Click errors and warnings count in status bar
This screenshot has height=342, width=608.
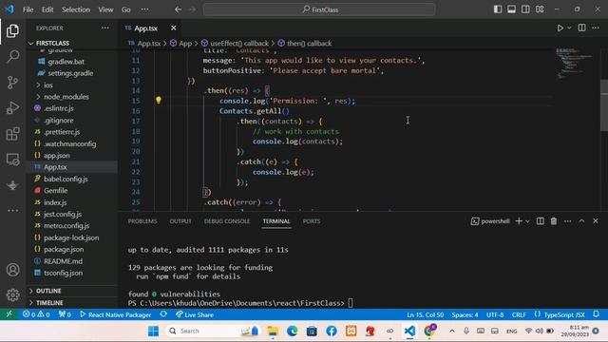[36, 314]
